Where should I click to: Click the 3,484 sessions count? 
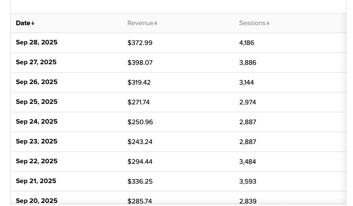point(248,162)
